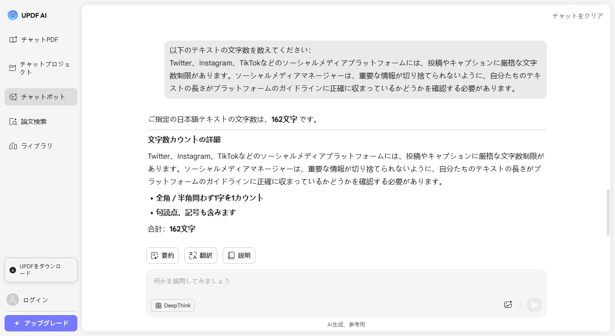
Task: Click the チャットプロジェクト folder icon
Action: 13,68
